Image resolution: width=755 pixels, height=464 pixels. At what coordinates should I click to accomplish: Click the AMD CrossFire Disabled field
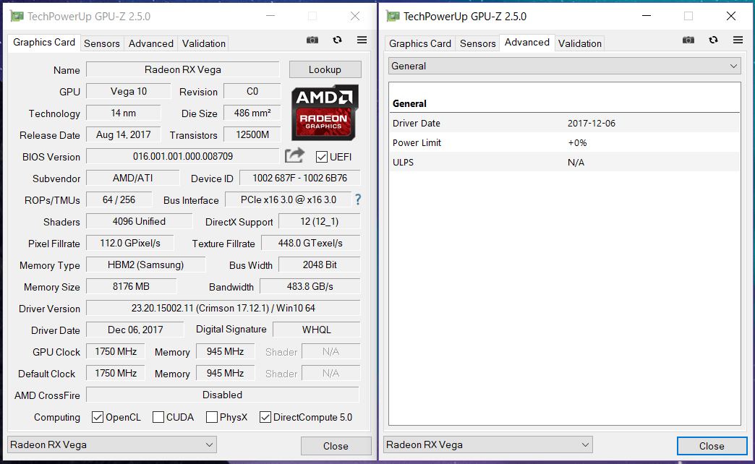pos(223,395)
